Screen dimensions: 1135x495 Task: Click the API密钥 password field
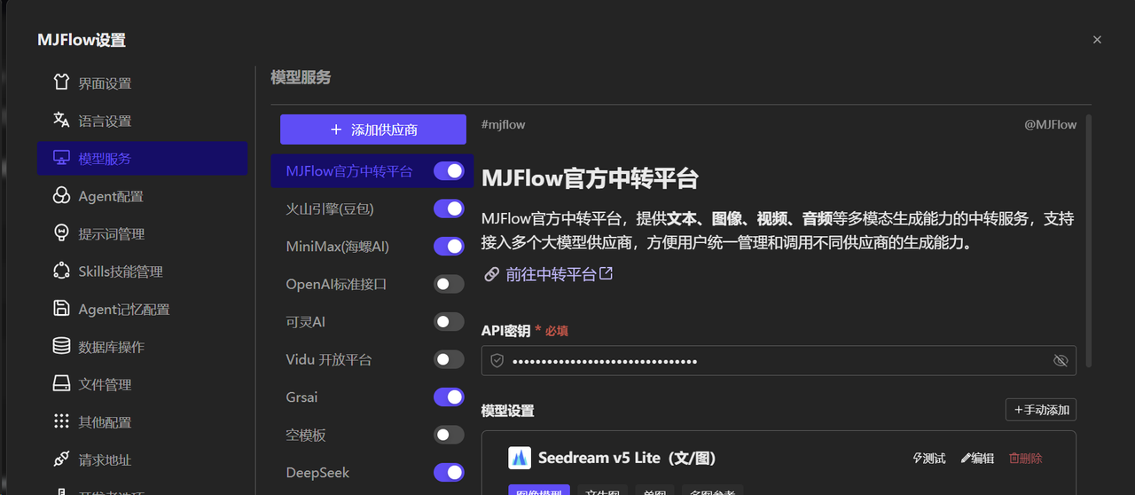[779, 361]
